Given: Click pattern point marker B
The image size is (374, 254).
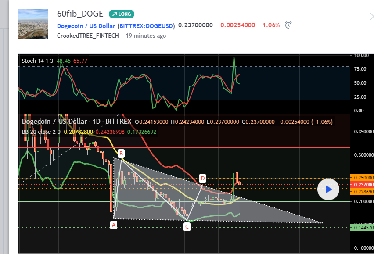Looking at the screenshot, I should click(x=121, y=153).
